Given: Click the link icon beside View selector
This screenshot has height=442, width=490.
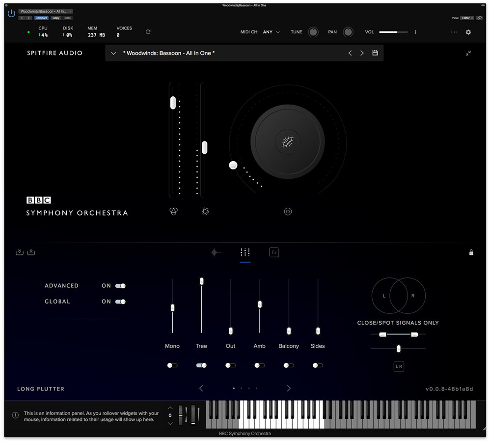Looking at the screenshot, I should point(479,18).
